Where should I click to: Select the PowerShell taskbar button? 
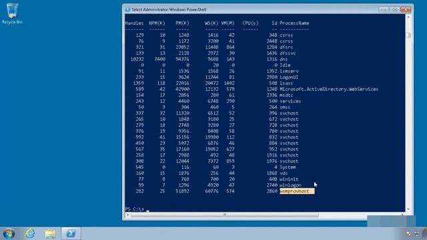71,233
